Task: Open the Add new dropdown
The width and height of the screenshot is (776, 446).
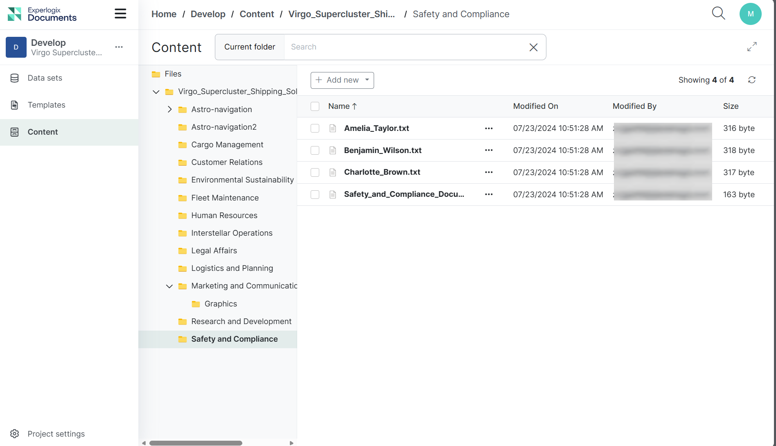Action: (x=342, y=80)
